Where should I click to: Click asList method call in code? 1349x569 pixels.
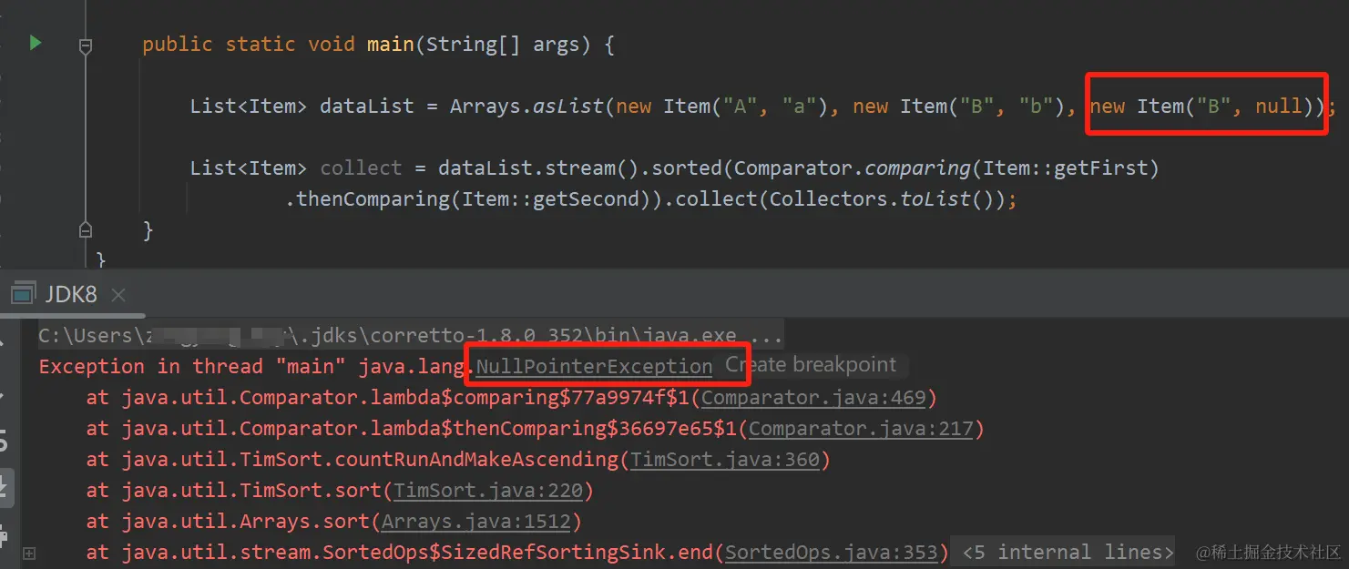(x=567, y=106)
